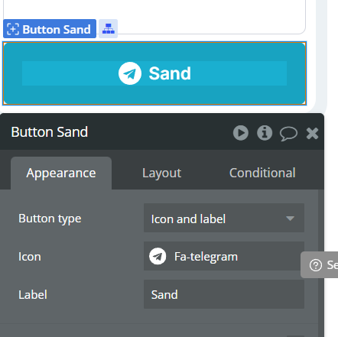
Task: Open the info reference icon in the property editor
Action: 265,133
